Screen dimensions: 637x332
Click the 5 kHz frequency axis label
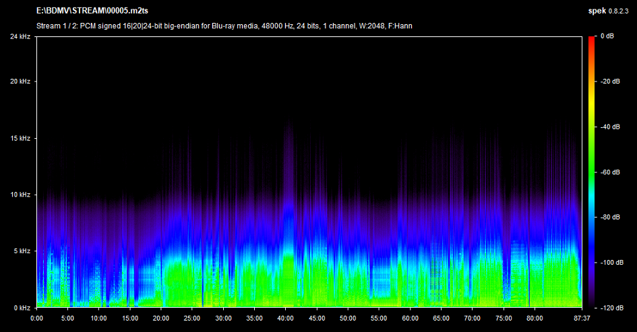(21, 251)
